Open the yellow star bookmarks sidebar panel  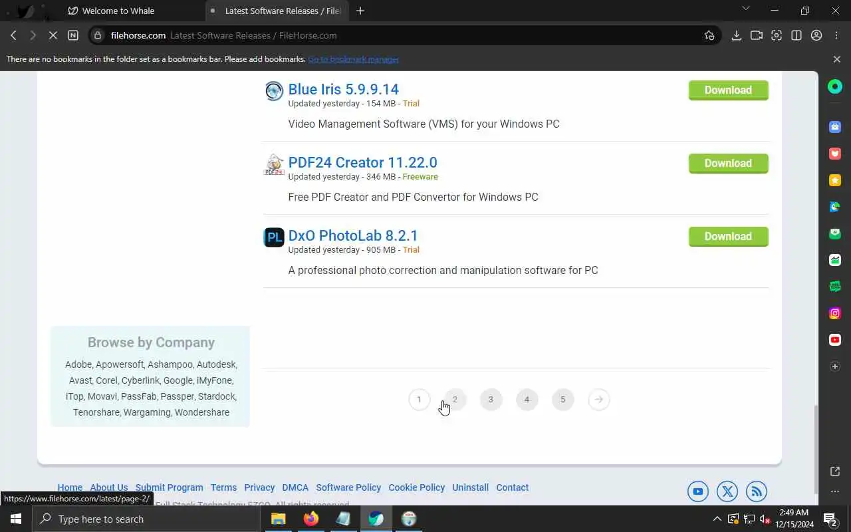835,180
